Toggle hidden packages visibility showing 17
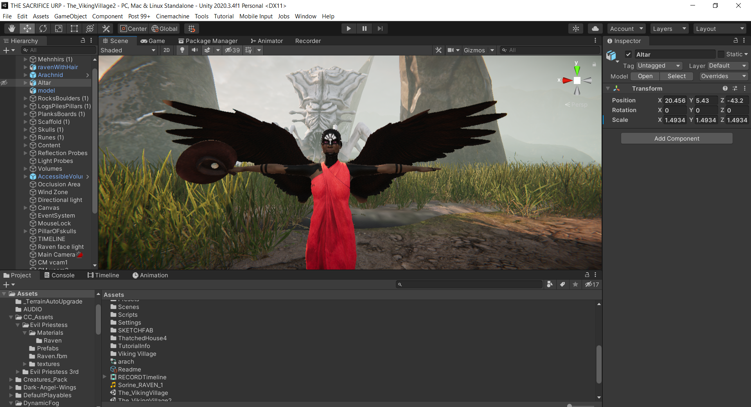The width and height of the screenshot is (751, 407). (x=592, y=284)
